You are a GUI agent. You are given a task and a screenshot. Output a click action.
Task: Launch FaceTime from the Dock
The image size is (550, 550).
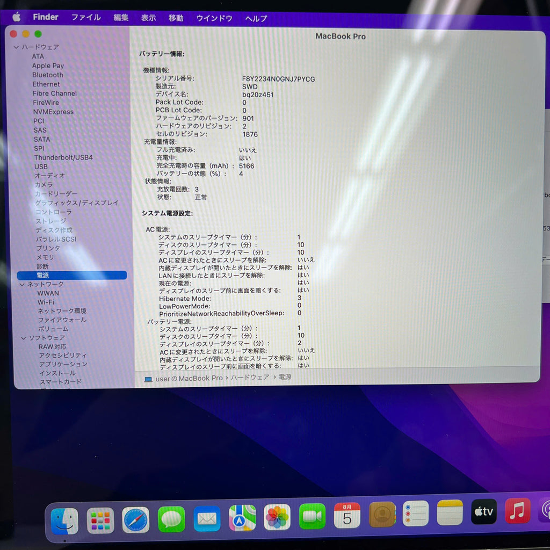(x=312, y=516)
